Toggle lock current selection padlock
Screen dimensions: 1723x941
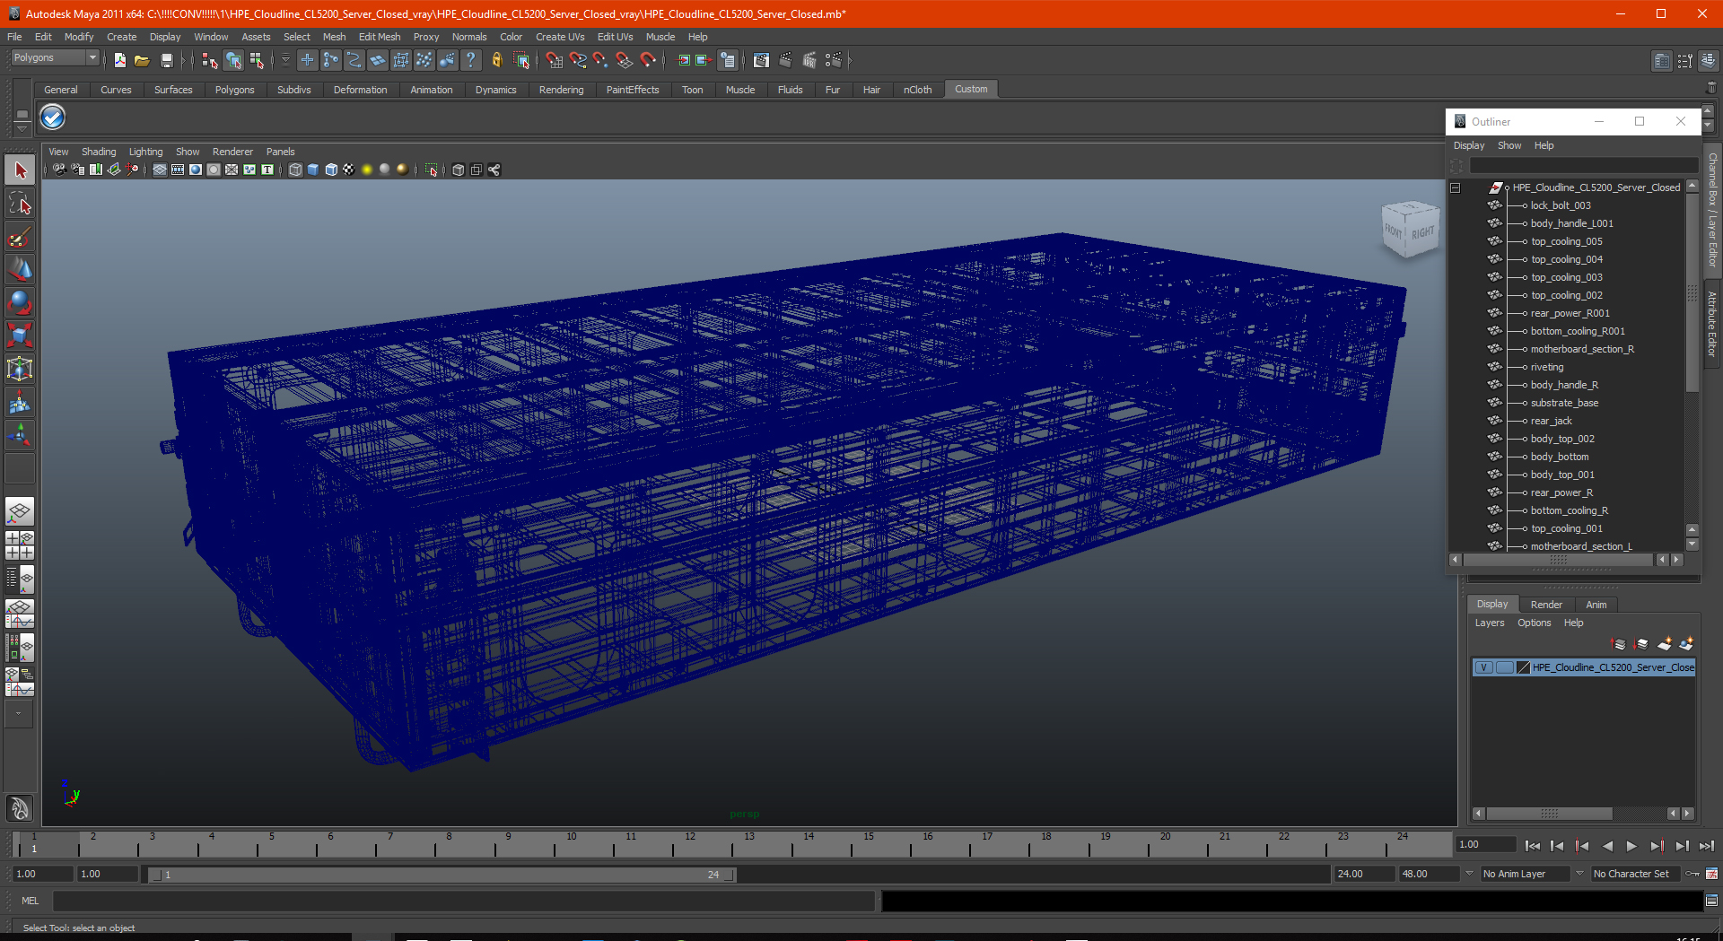(x=496, y=60)
